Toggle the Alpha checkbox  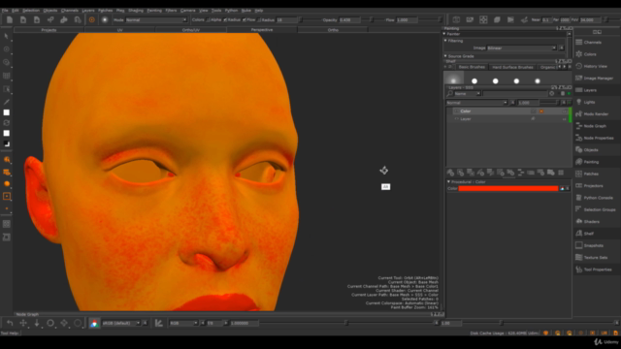[209, 19]
